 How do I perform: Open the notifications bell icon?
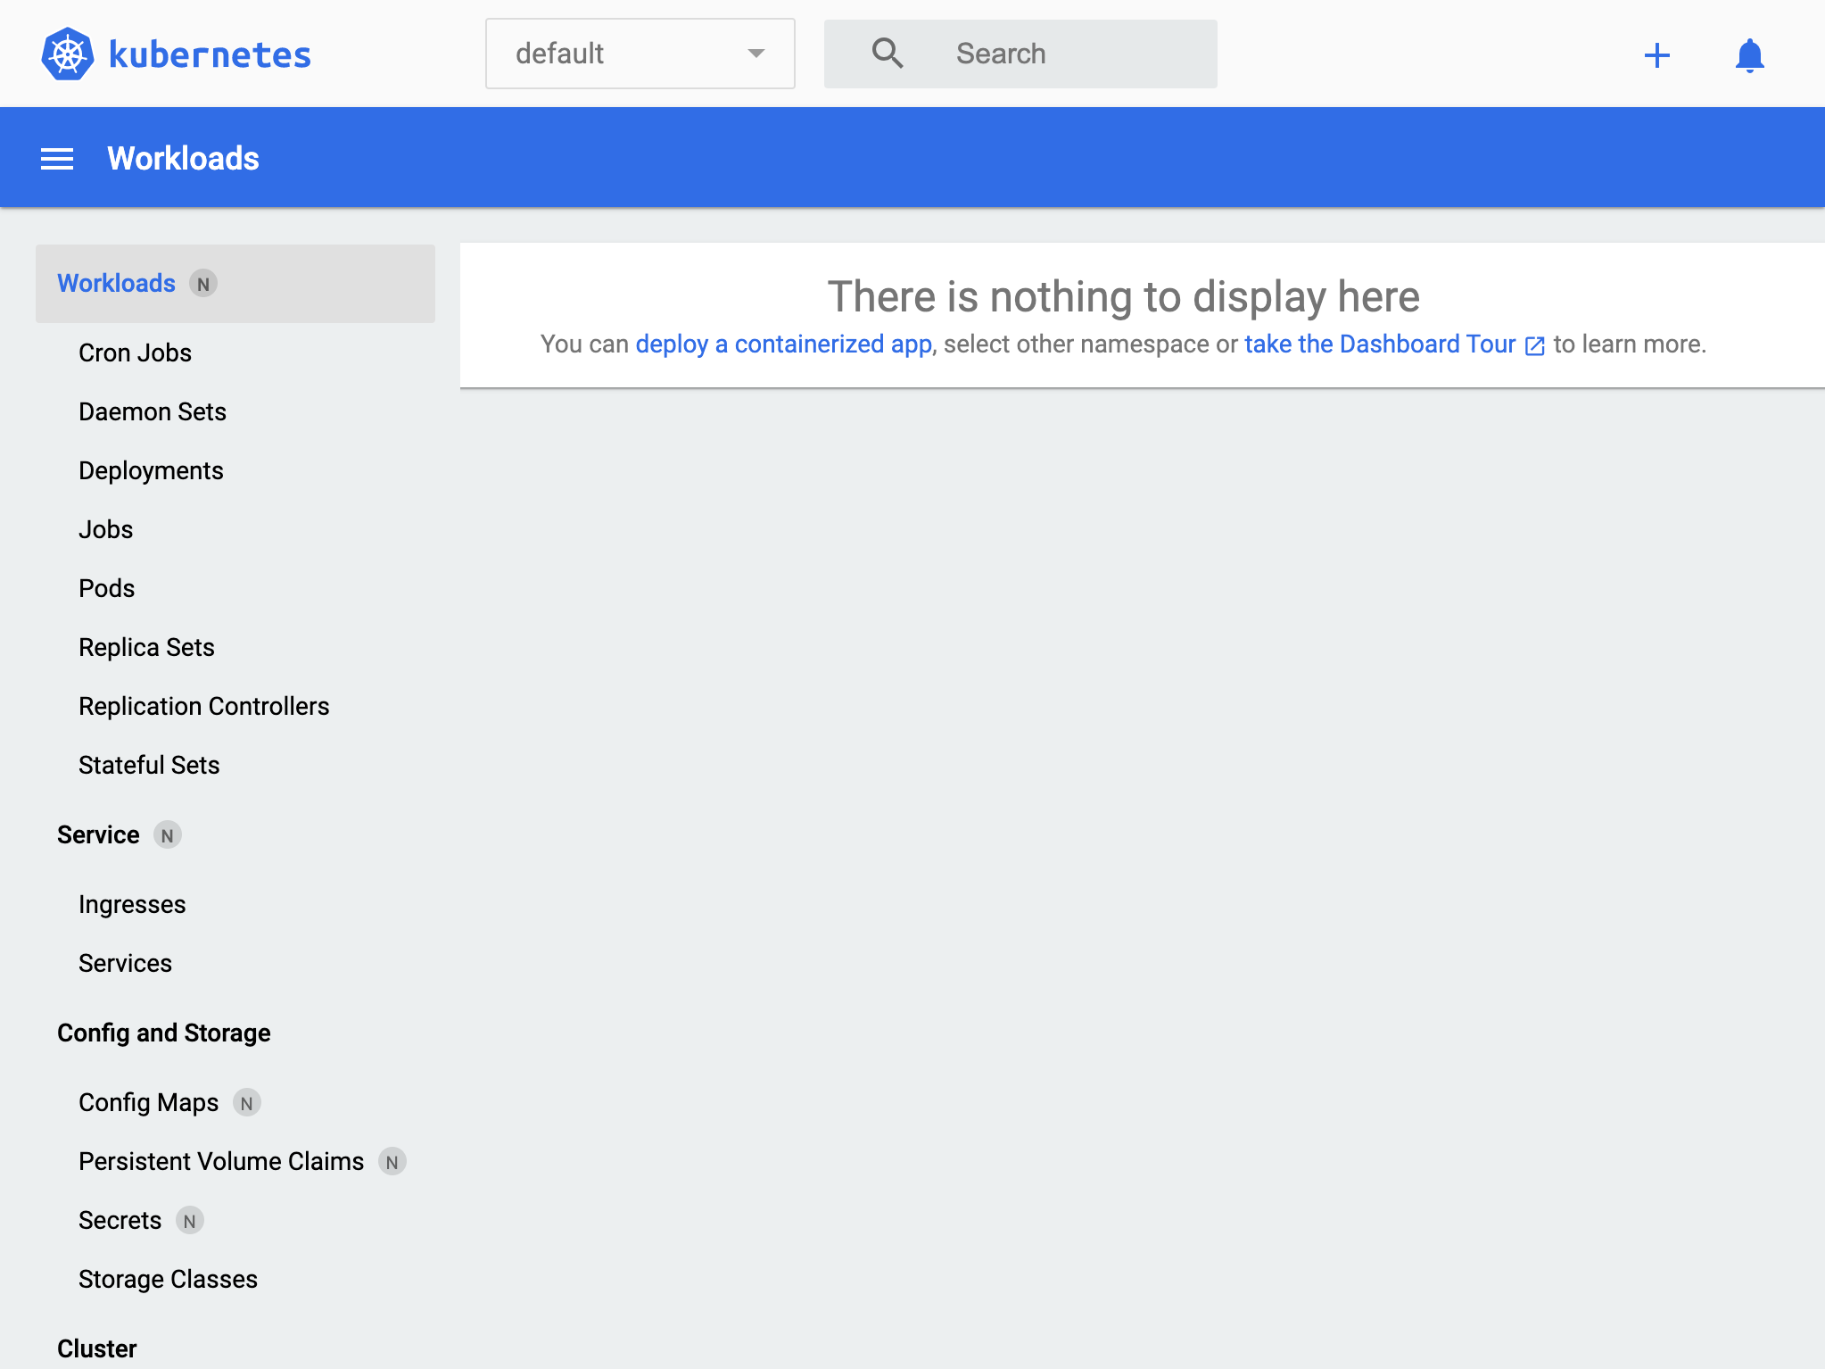coord(1749,55)
